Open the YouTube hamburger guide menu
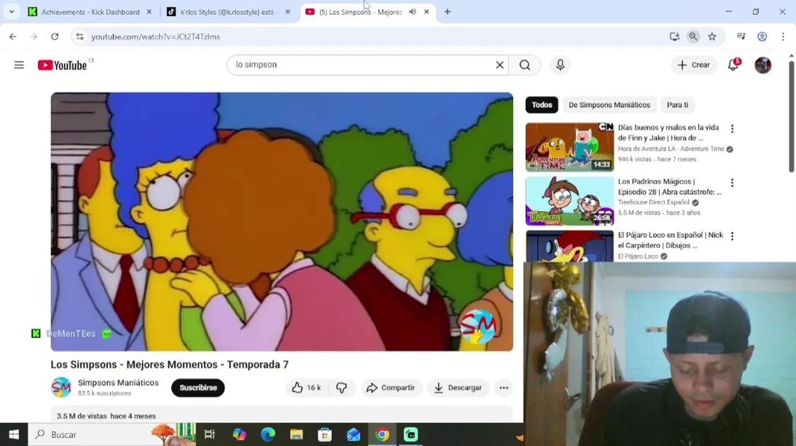This screenshot has width=796, height=446. 19,65
